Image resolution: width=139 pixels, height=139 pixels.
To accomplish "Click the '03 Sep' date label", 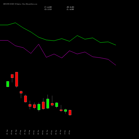I will [x=43, y=132].
